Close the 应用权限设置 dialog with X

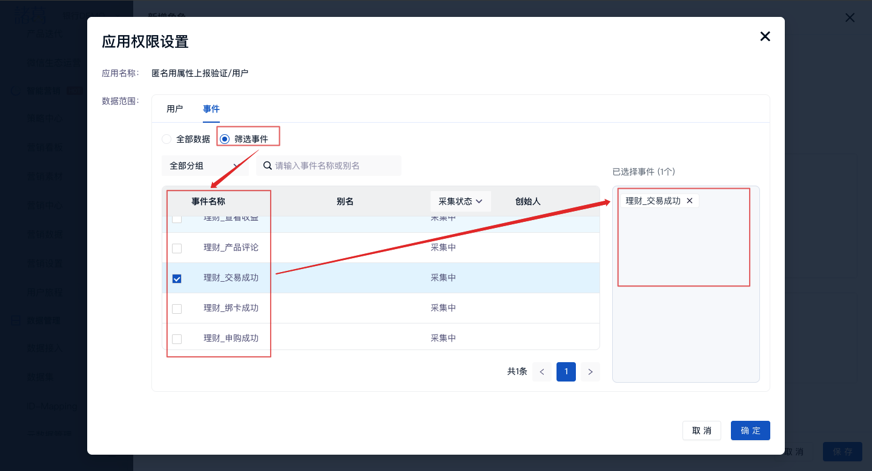(765, 36)
